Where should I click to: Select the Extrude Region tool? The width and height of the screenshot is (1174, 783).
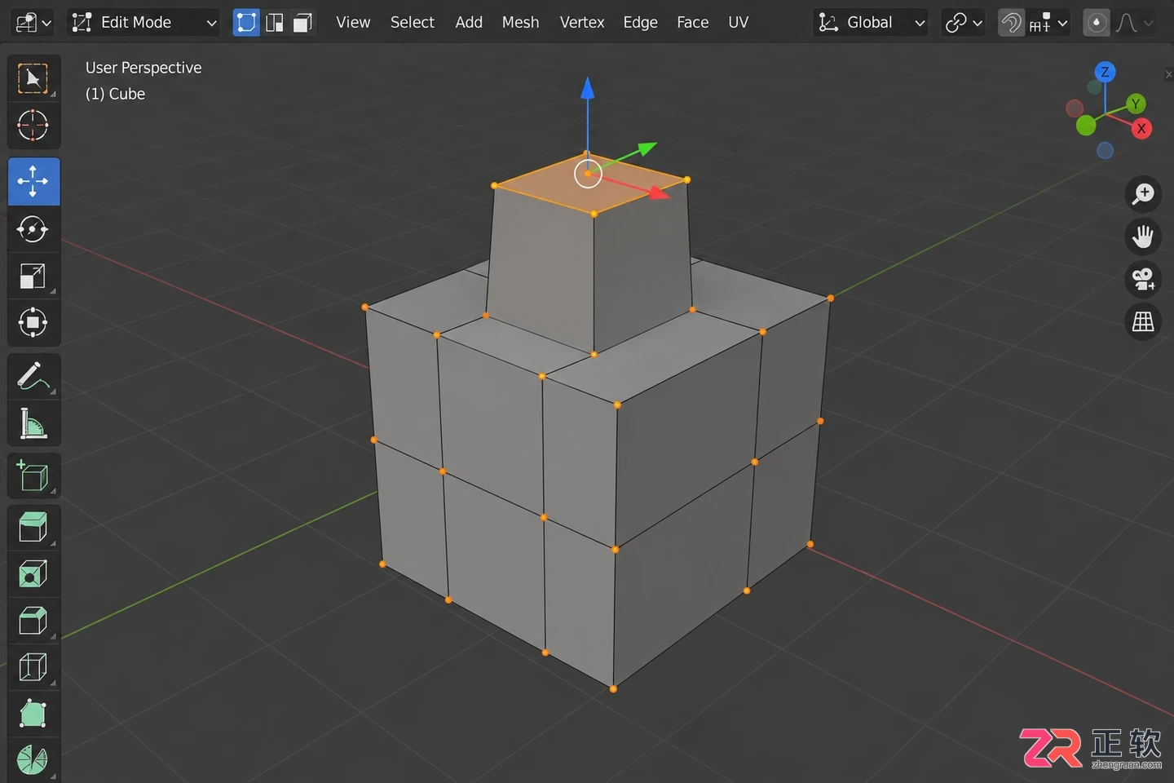tap(33, 528)
